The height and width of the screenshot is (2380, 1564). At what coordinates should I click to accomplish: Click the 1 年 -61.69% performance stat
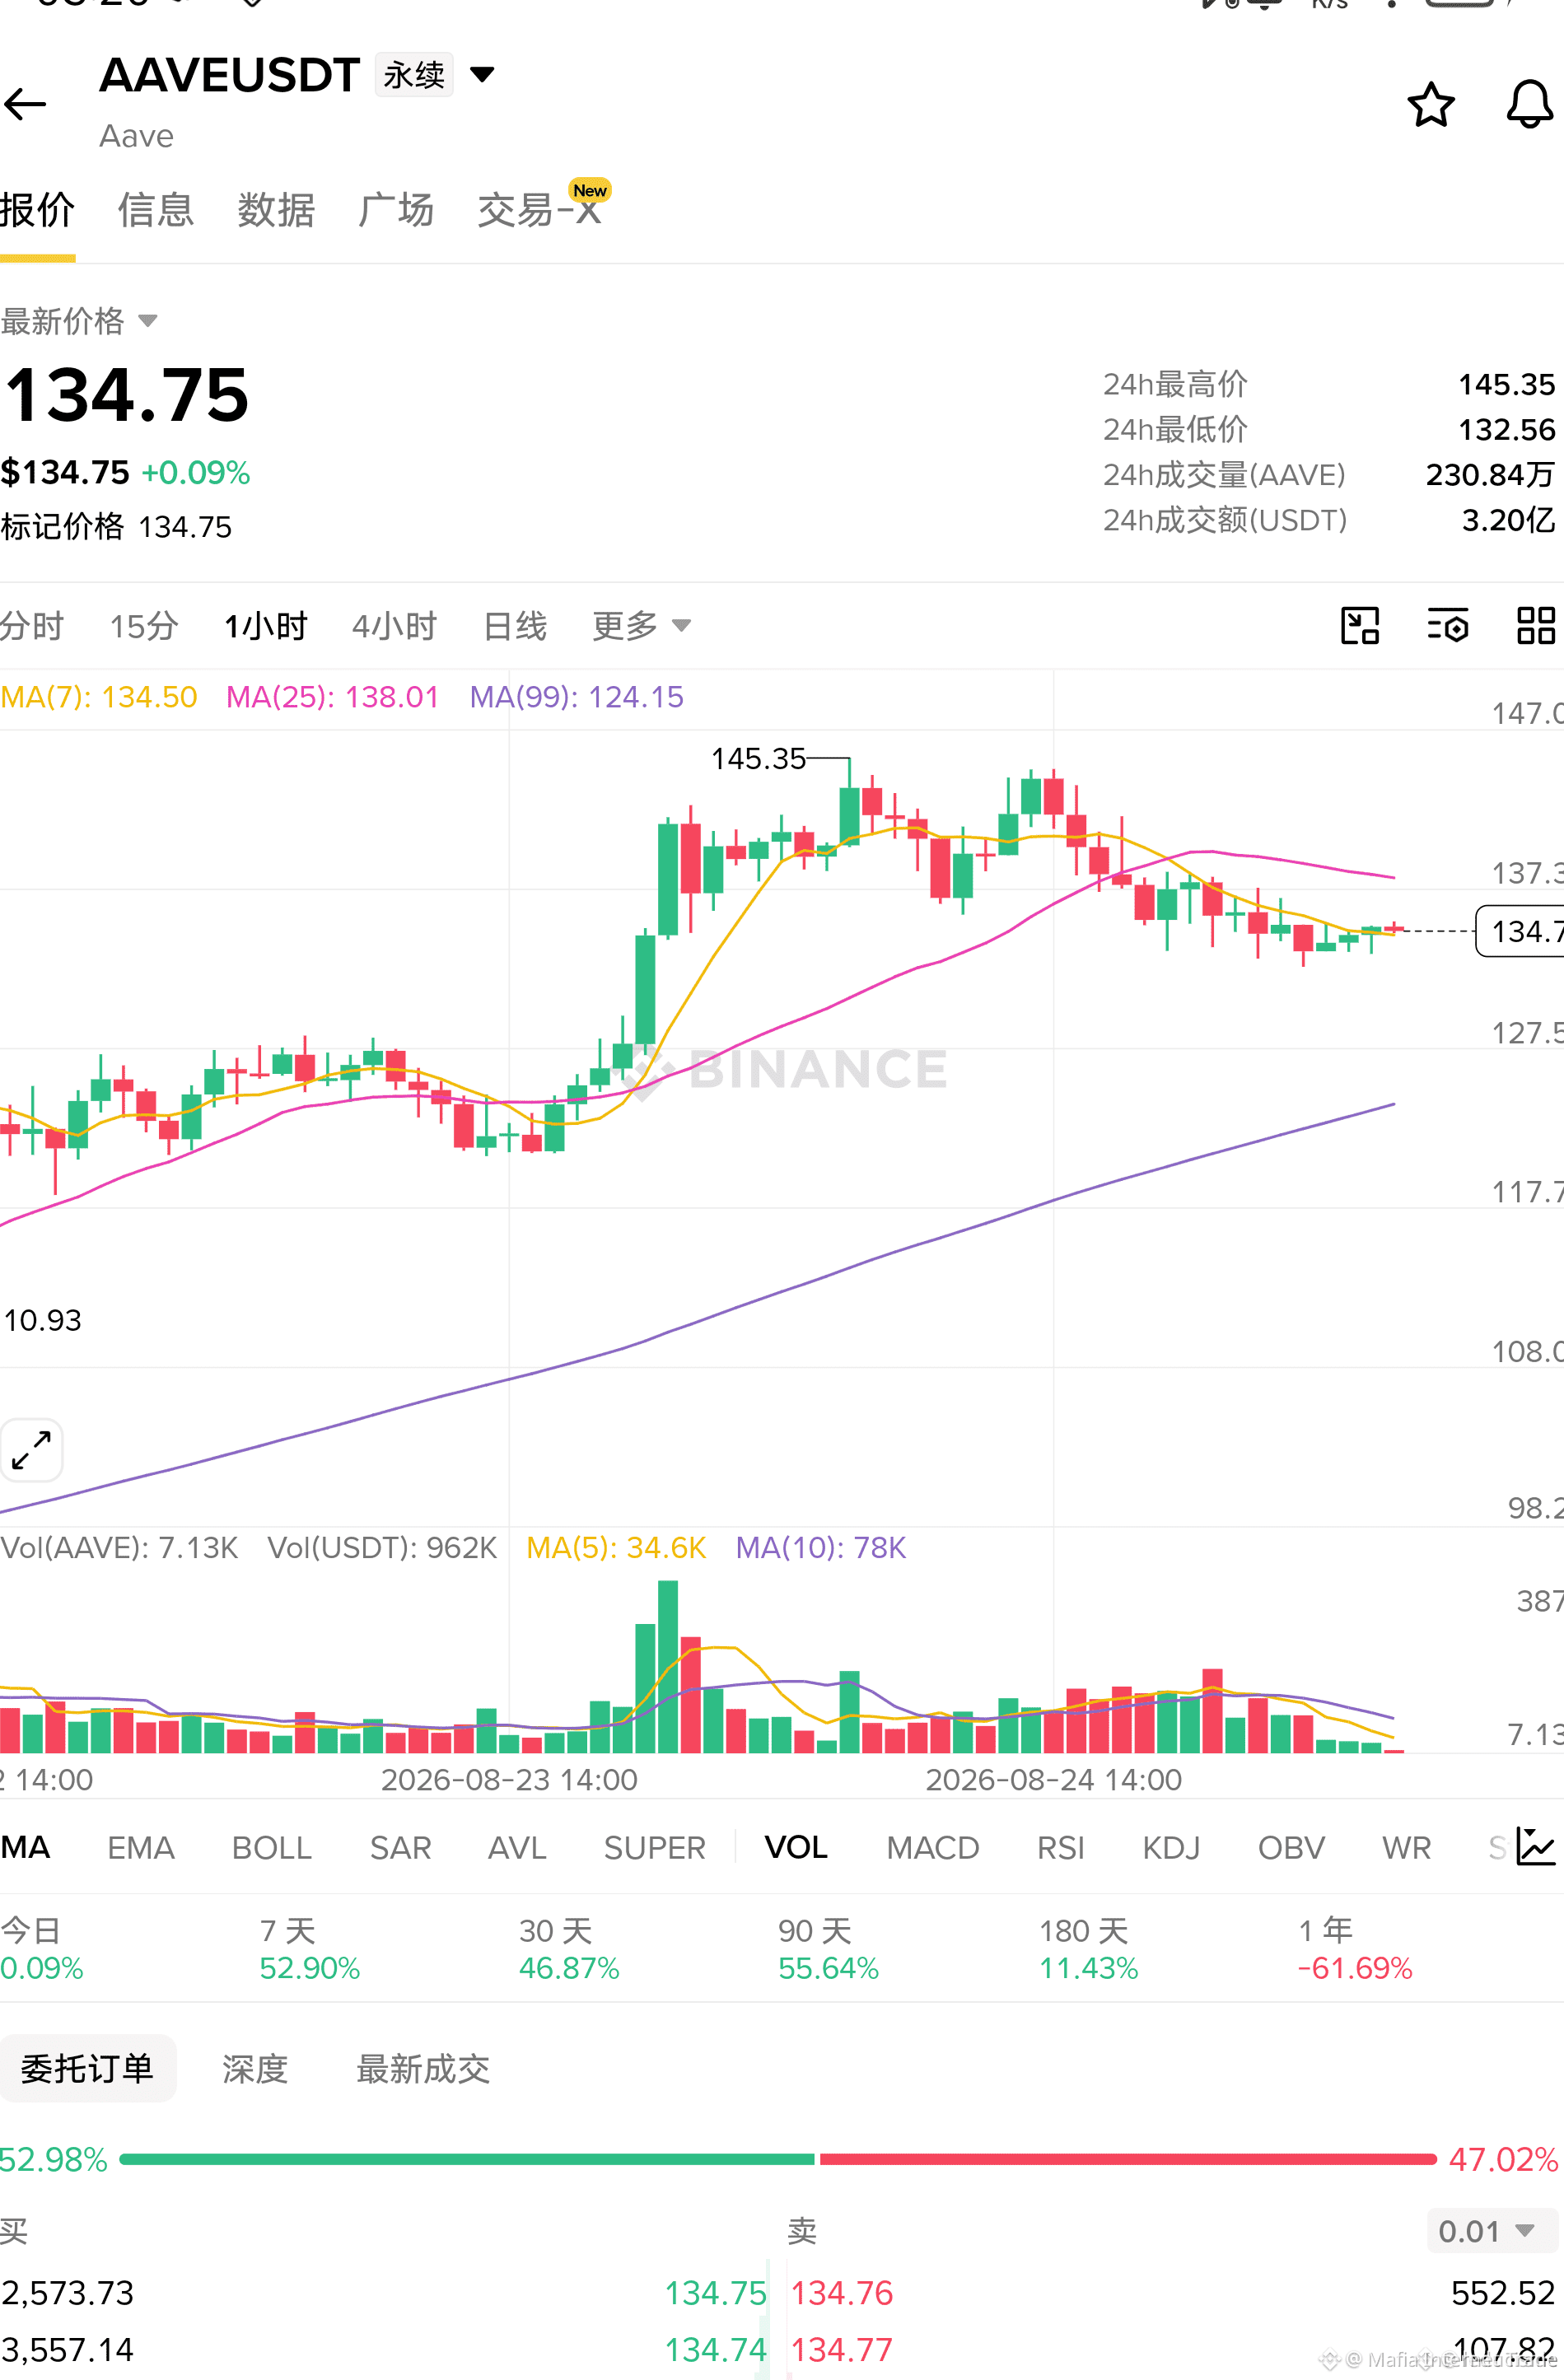[1355, 1948]
